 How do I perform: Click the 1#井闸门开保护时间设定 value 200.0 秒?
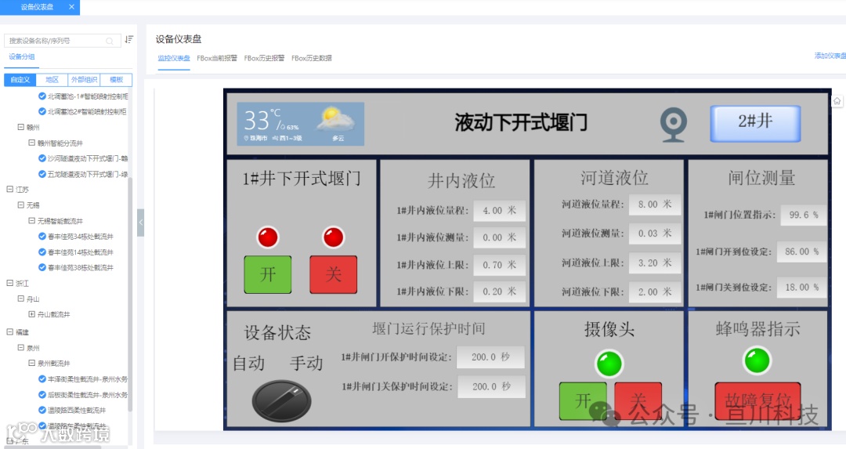(x=490, y=357)
